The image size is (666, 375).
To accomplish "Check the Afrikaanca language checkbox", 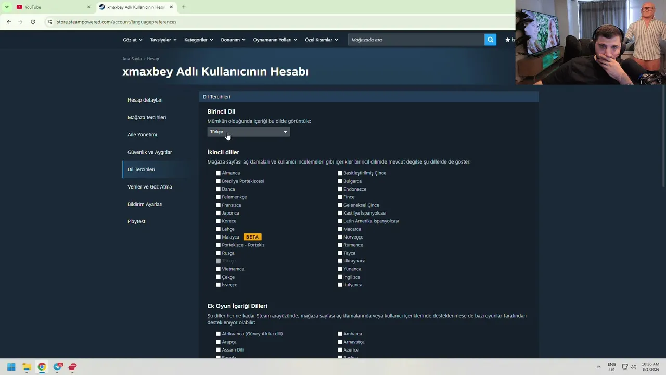I will coord(219,334).
